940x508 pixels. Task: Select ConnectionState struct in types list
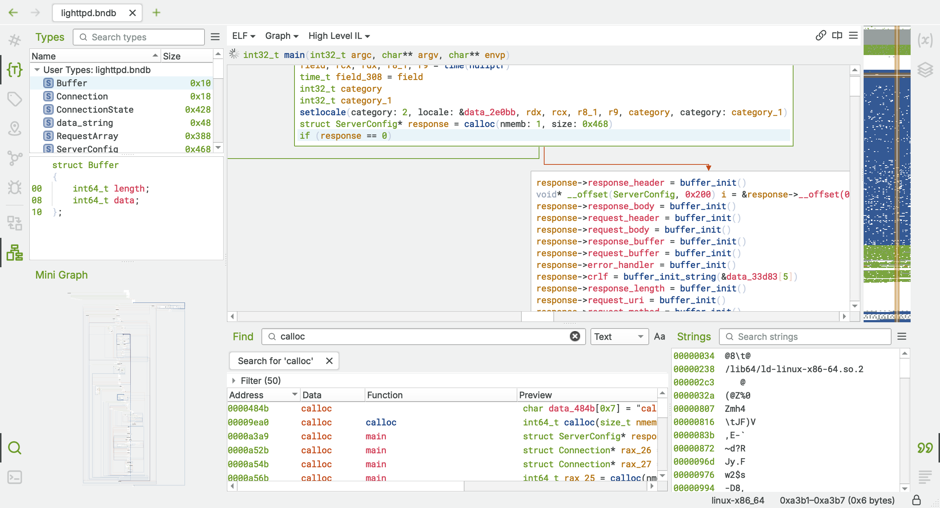(95, 109)
